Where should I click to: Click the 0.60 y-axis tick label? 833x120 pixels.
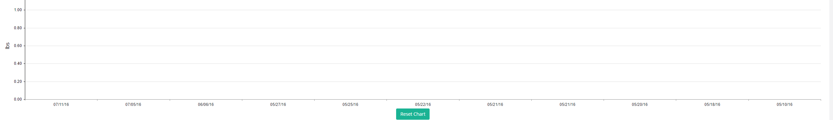pyautogui.click(x=18, y=46)
